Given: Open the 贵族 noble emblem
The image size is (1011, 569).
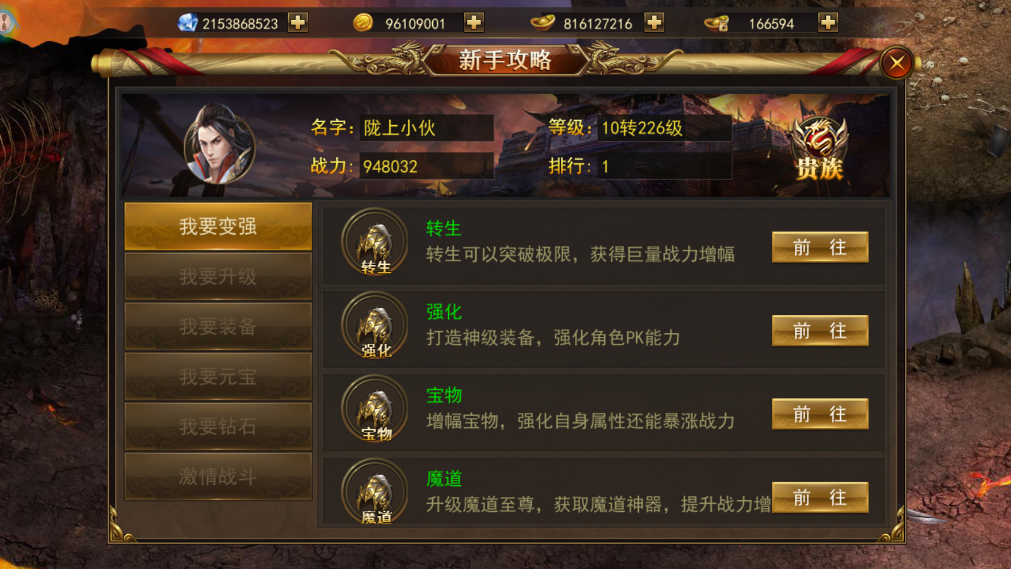Looking at the screenshot, I should pos(820,148).
